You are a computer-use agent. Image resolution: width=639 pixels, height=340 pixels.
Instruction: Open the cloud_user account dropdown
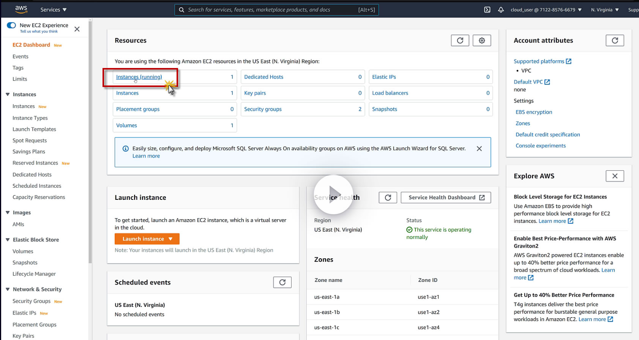546,10
